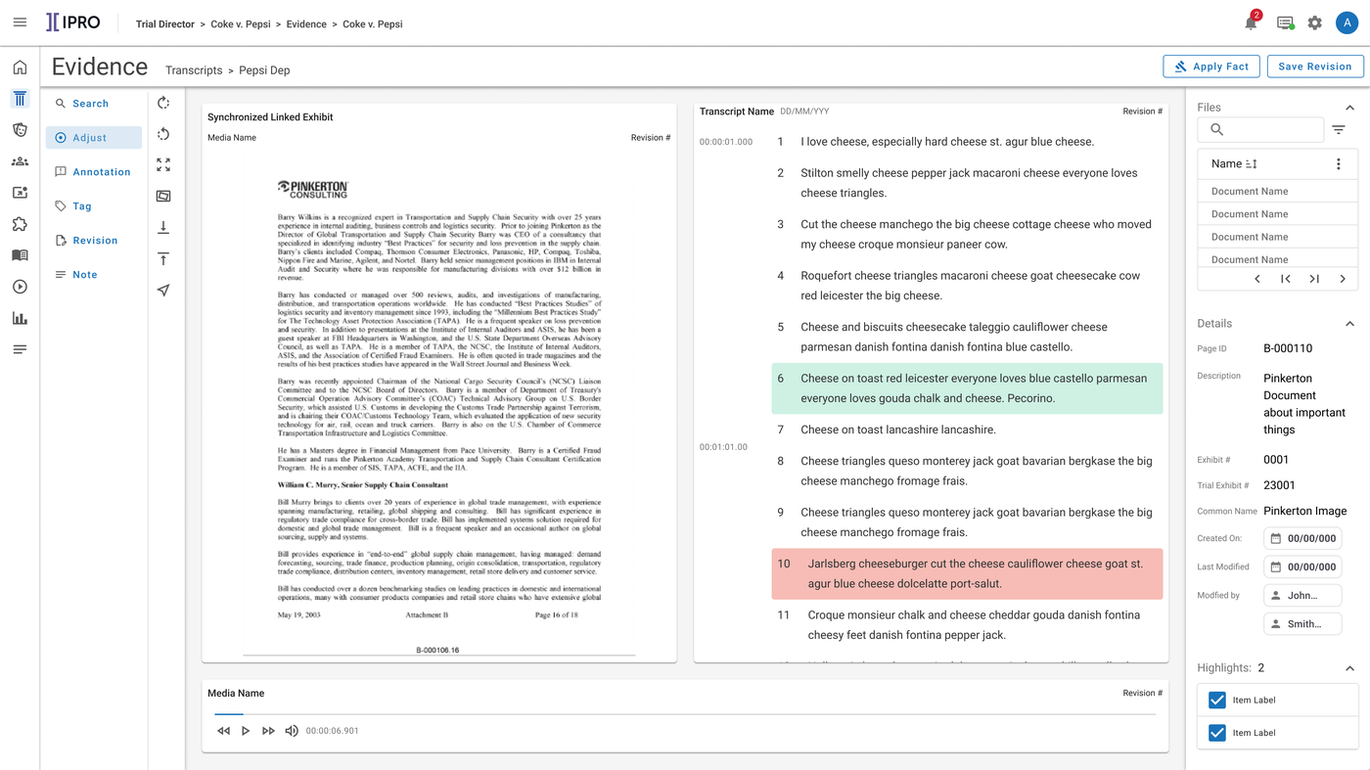
Task: Collapse the Files panel
Action: (1349, 108)
